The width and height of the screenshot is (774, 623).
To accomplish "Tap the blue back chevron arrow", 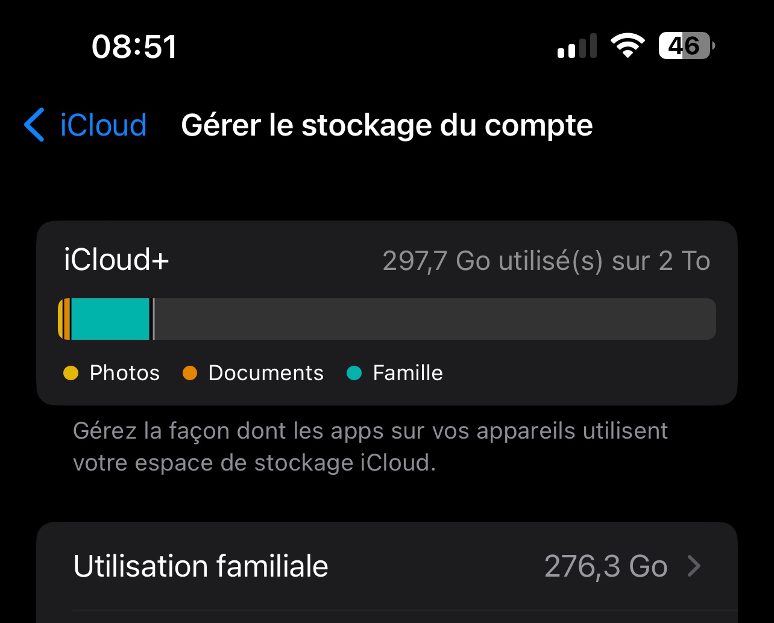I will pos(35,125).
